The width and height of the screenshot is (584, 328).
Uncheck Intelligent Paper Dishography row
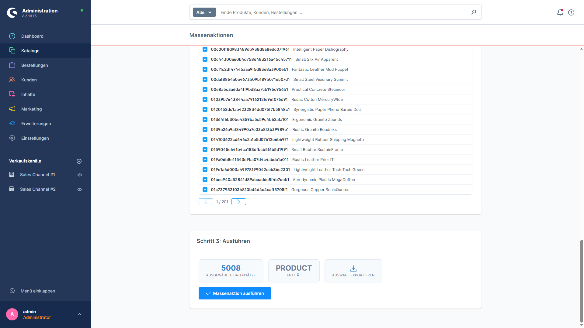pos(205,49)
